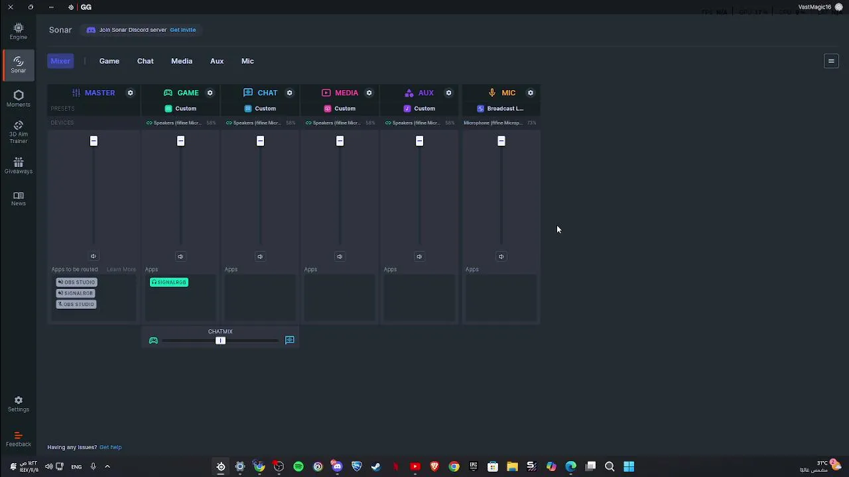This screenshot has height=477, width=849.
Task: Mute the MEDIA channel
Action: coord(340,256)
